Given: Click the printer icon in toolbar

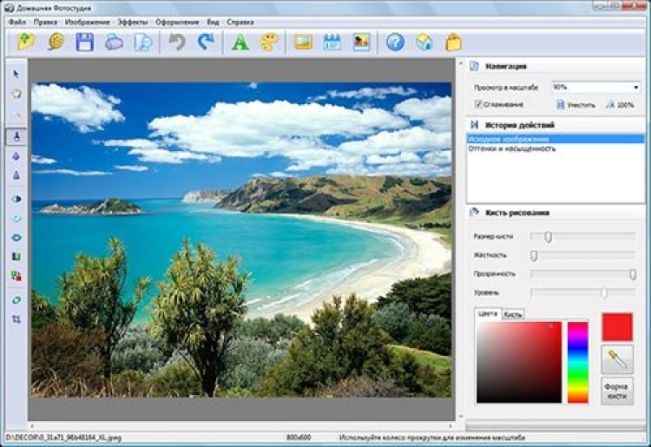Looking at the screenshot, I should click(115, 42).
